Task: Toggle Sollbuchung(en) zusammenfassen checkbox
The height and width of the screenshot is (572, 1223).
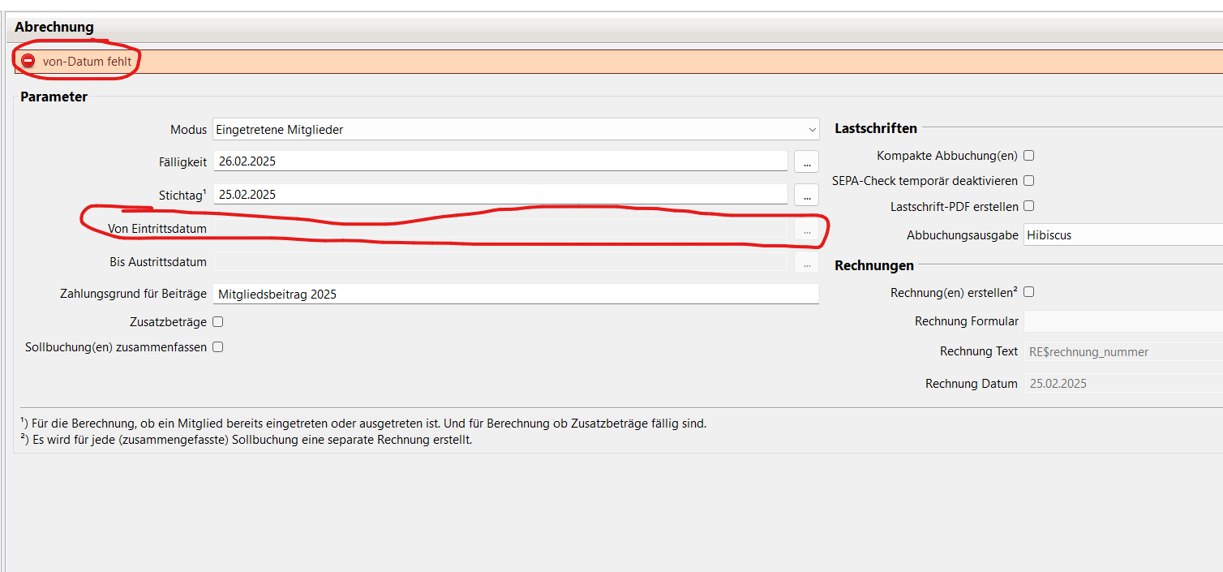Action: coord(217,347)
